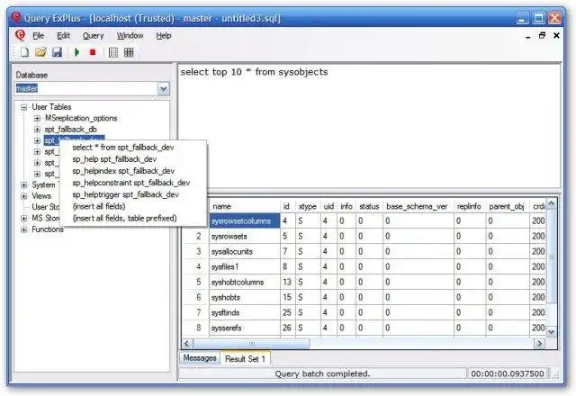Image resolution: width=576 pixels, height=396 pixels.
Task: Expand the Views node
Action: (24, 196)
